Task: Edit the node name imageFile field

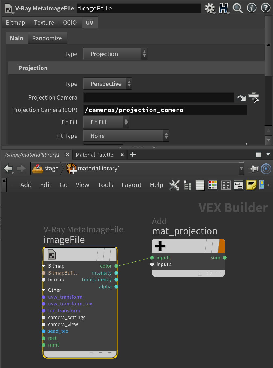Action: 139,8
